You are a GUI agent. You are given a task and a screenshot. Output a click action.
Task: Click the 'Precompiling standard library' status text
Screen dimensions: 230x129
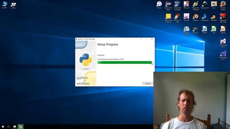coord(110,59)
